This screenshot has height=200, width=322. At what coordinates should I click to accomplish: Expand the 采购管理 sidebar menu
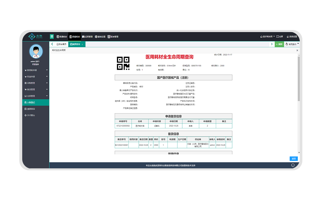click(x=35, y=83)
